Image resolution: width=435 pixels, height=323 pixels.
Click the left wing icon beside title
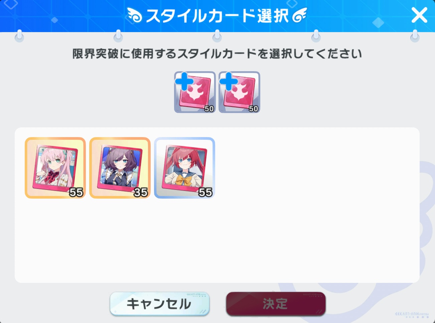pyautogui.click(x=135, y=16)
